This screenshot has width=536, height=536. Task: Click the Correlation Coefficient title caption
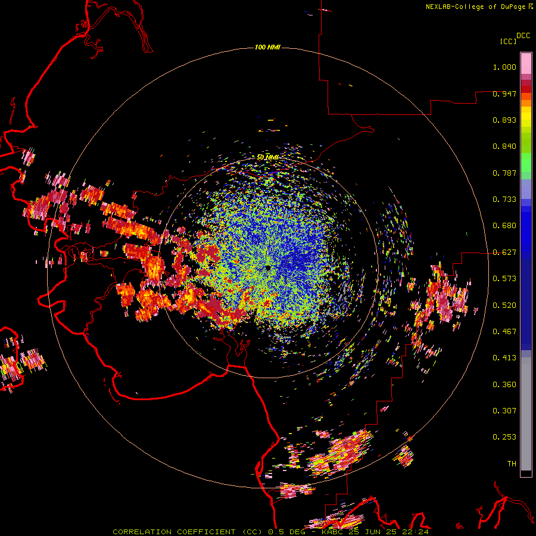(x=270, y=532)
